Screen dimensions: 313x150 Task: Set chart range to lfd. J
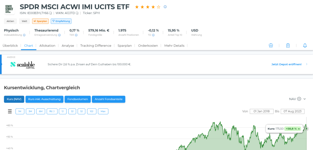(52, 111)
